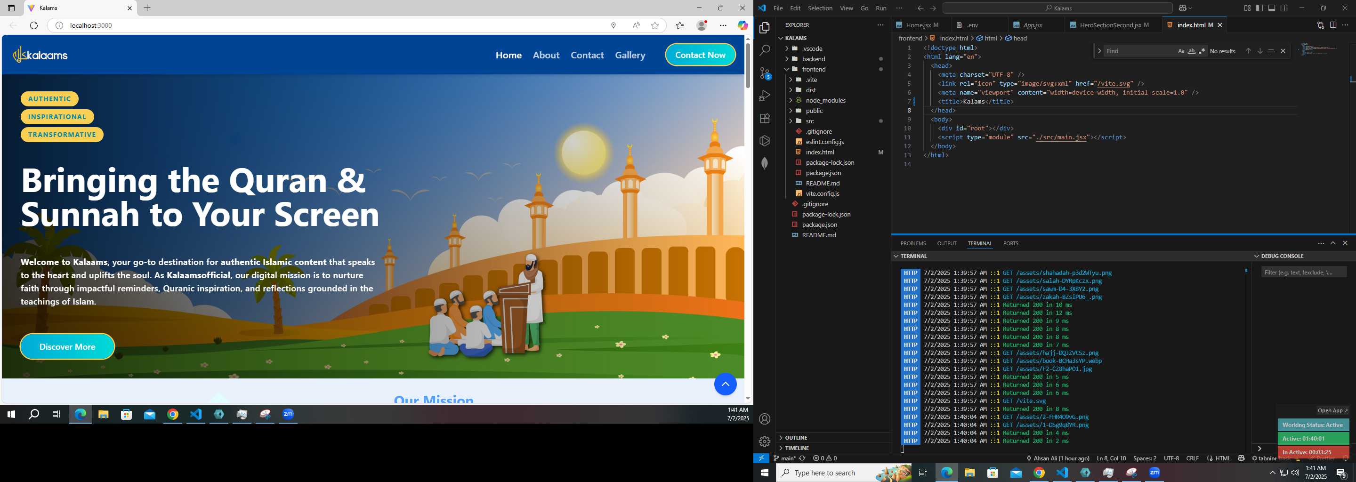Open the Manage gear icon in VS Code
This screenshot has height=482, width=1356.
(x=765, y=442)
